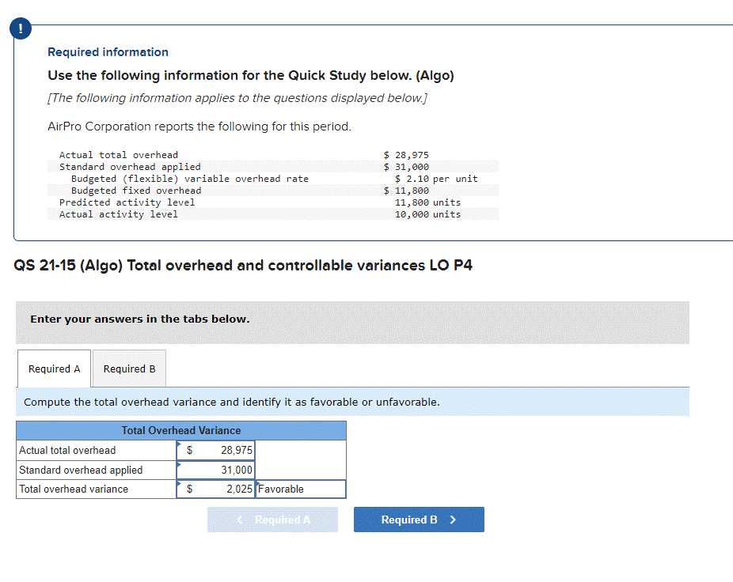733x582 pixels.
Task: Click the marker triangle on the 31,000 field
Action: tap(184, 464)
